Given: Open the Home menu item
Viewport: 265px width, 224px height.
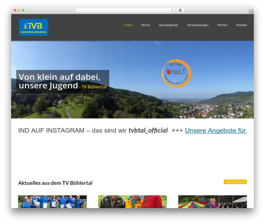Looking at the screenshot, I should 128,25.
